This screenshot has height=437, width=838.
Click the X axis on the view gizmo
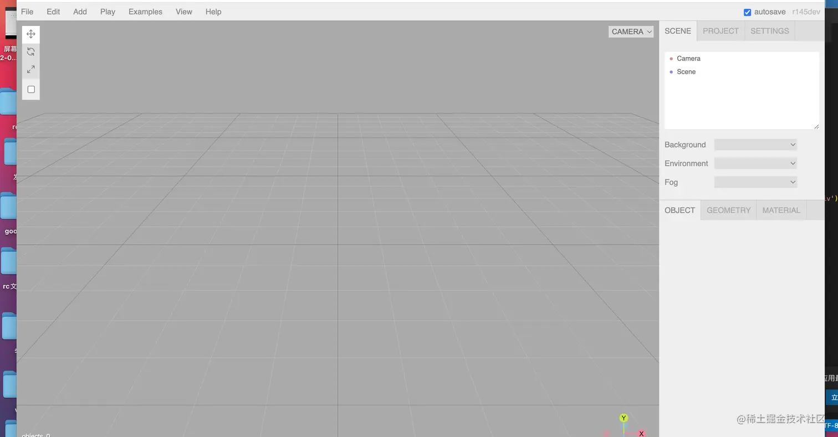(x=641, y=434)
